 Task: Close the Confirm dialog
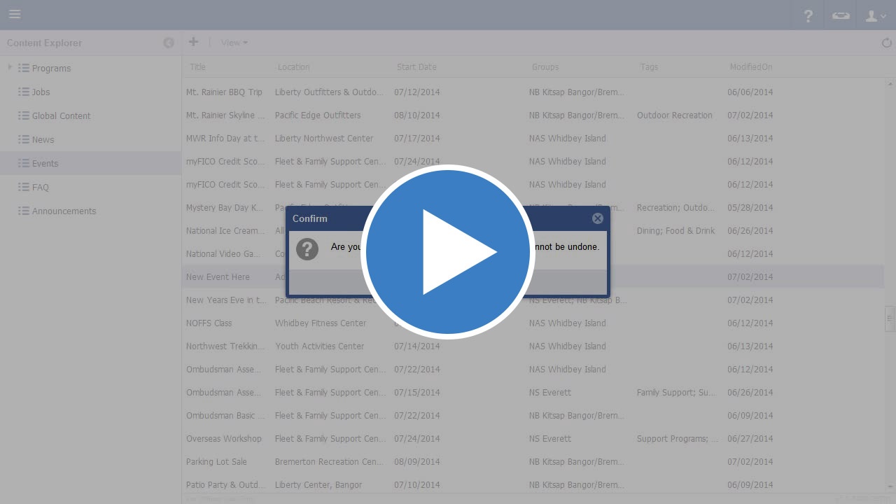(597, 218)
